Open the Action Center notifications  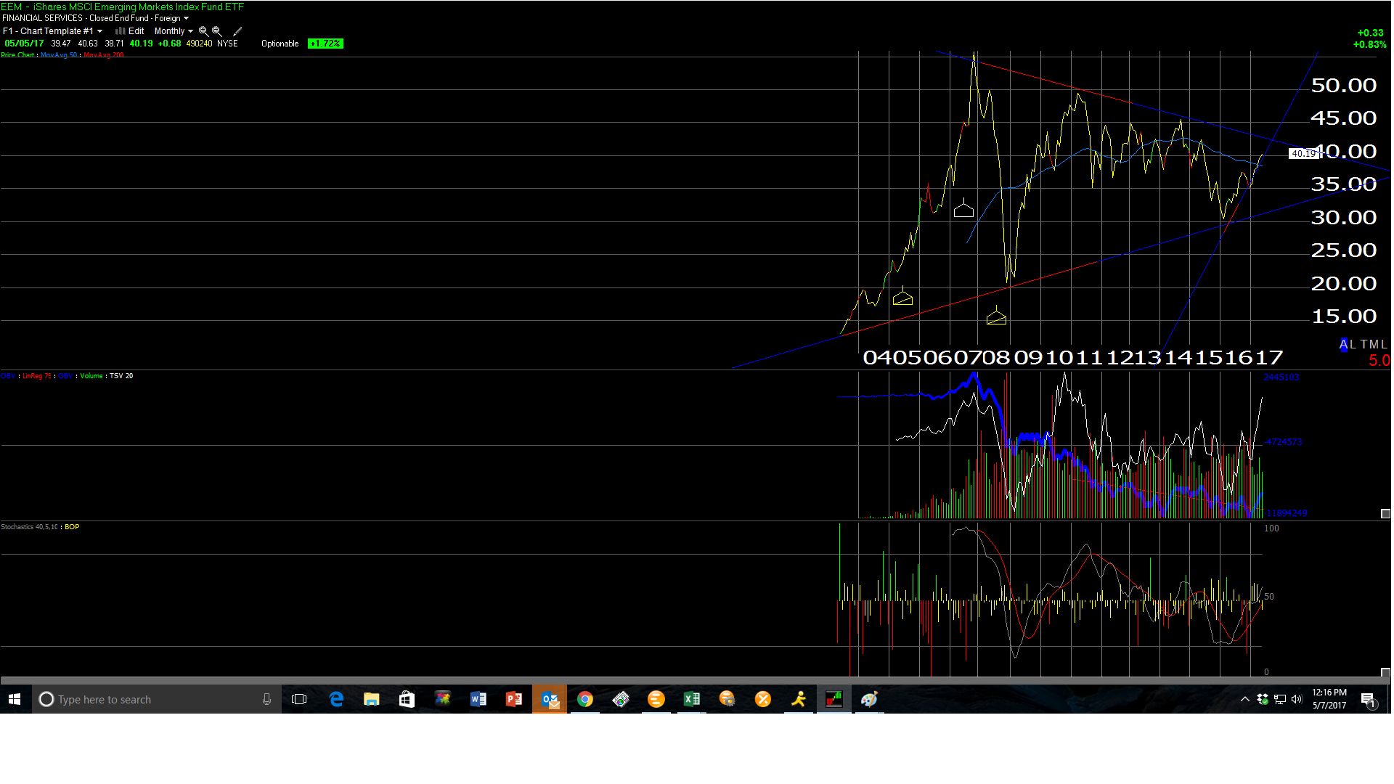click(x=1369, y=699)
